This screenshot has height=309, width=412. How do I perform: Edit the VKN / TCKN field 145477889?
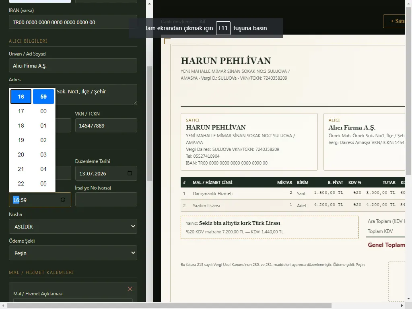point(106,126)
